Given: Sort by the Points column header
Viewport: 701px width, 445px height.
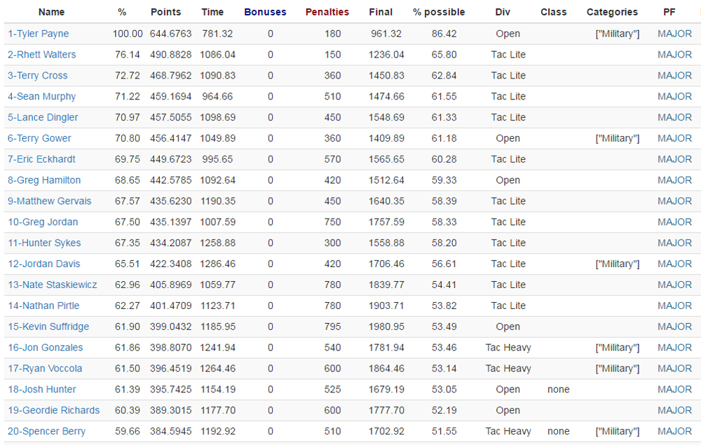Looking at the screenshot, I should (x=166, y=13).
